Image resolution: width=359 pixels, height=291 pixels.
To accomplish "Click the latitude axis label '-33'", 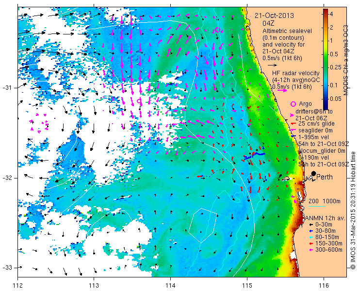I will click(7, 268).
